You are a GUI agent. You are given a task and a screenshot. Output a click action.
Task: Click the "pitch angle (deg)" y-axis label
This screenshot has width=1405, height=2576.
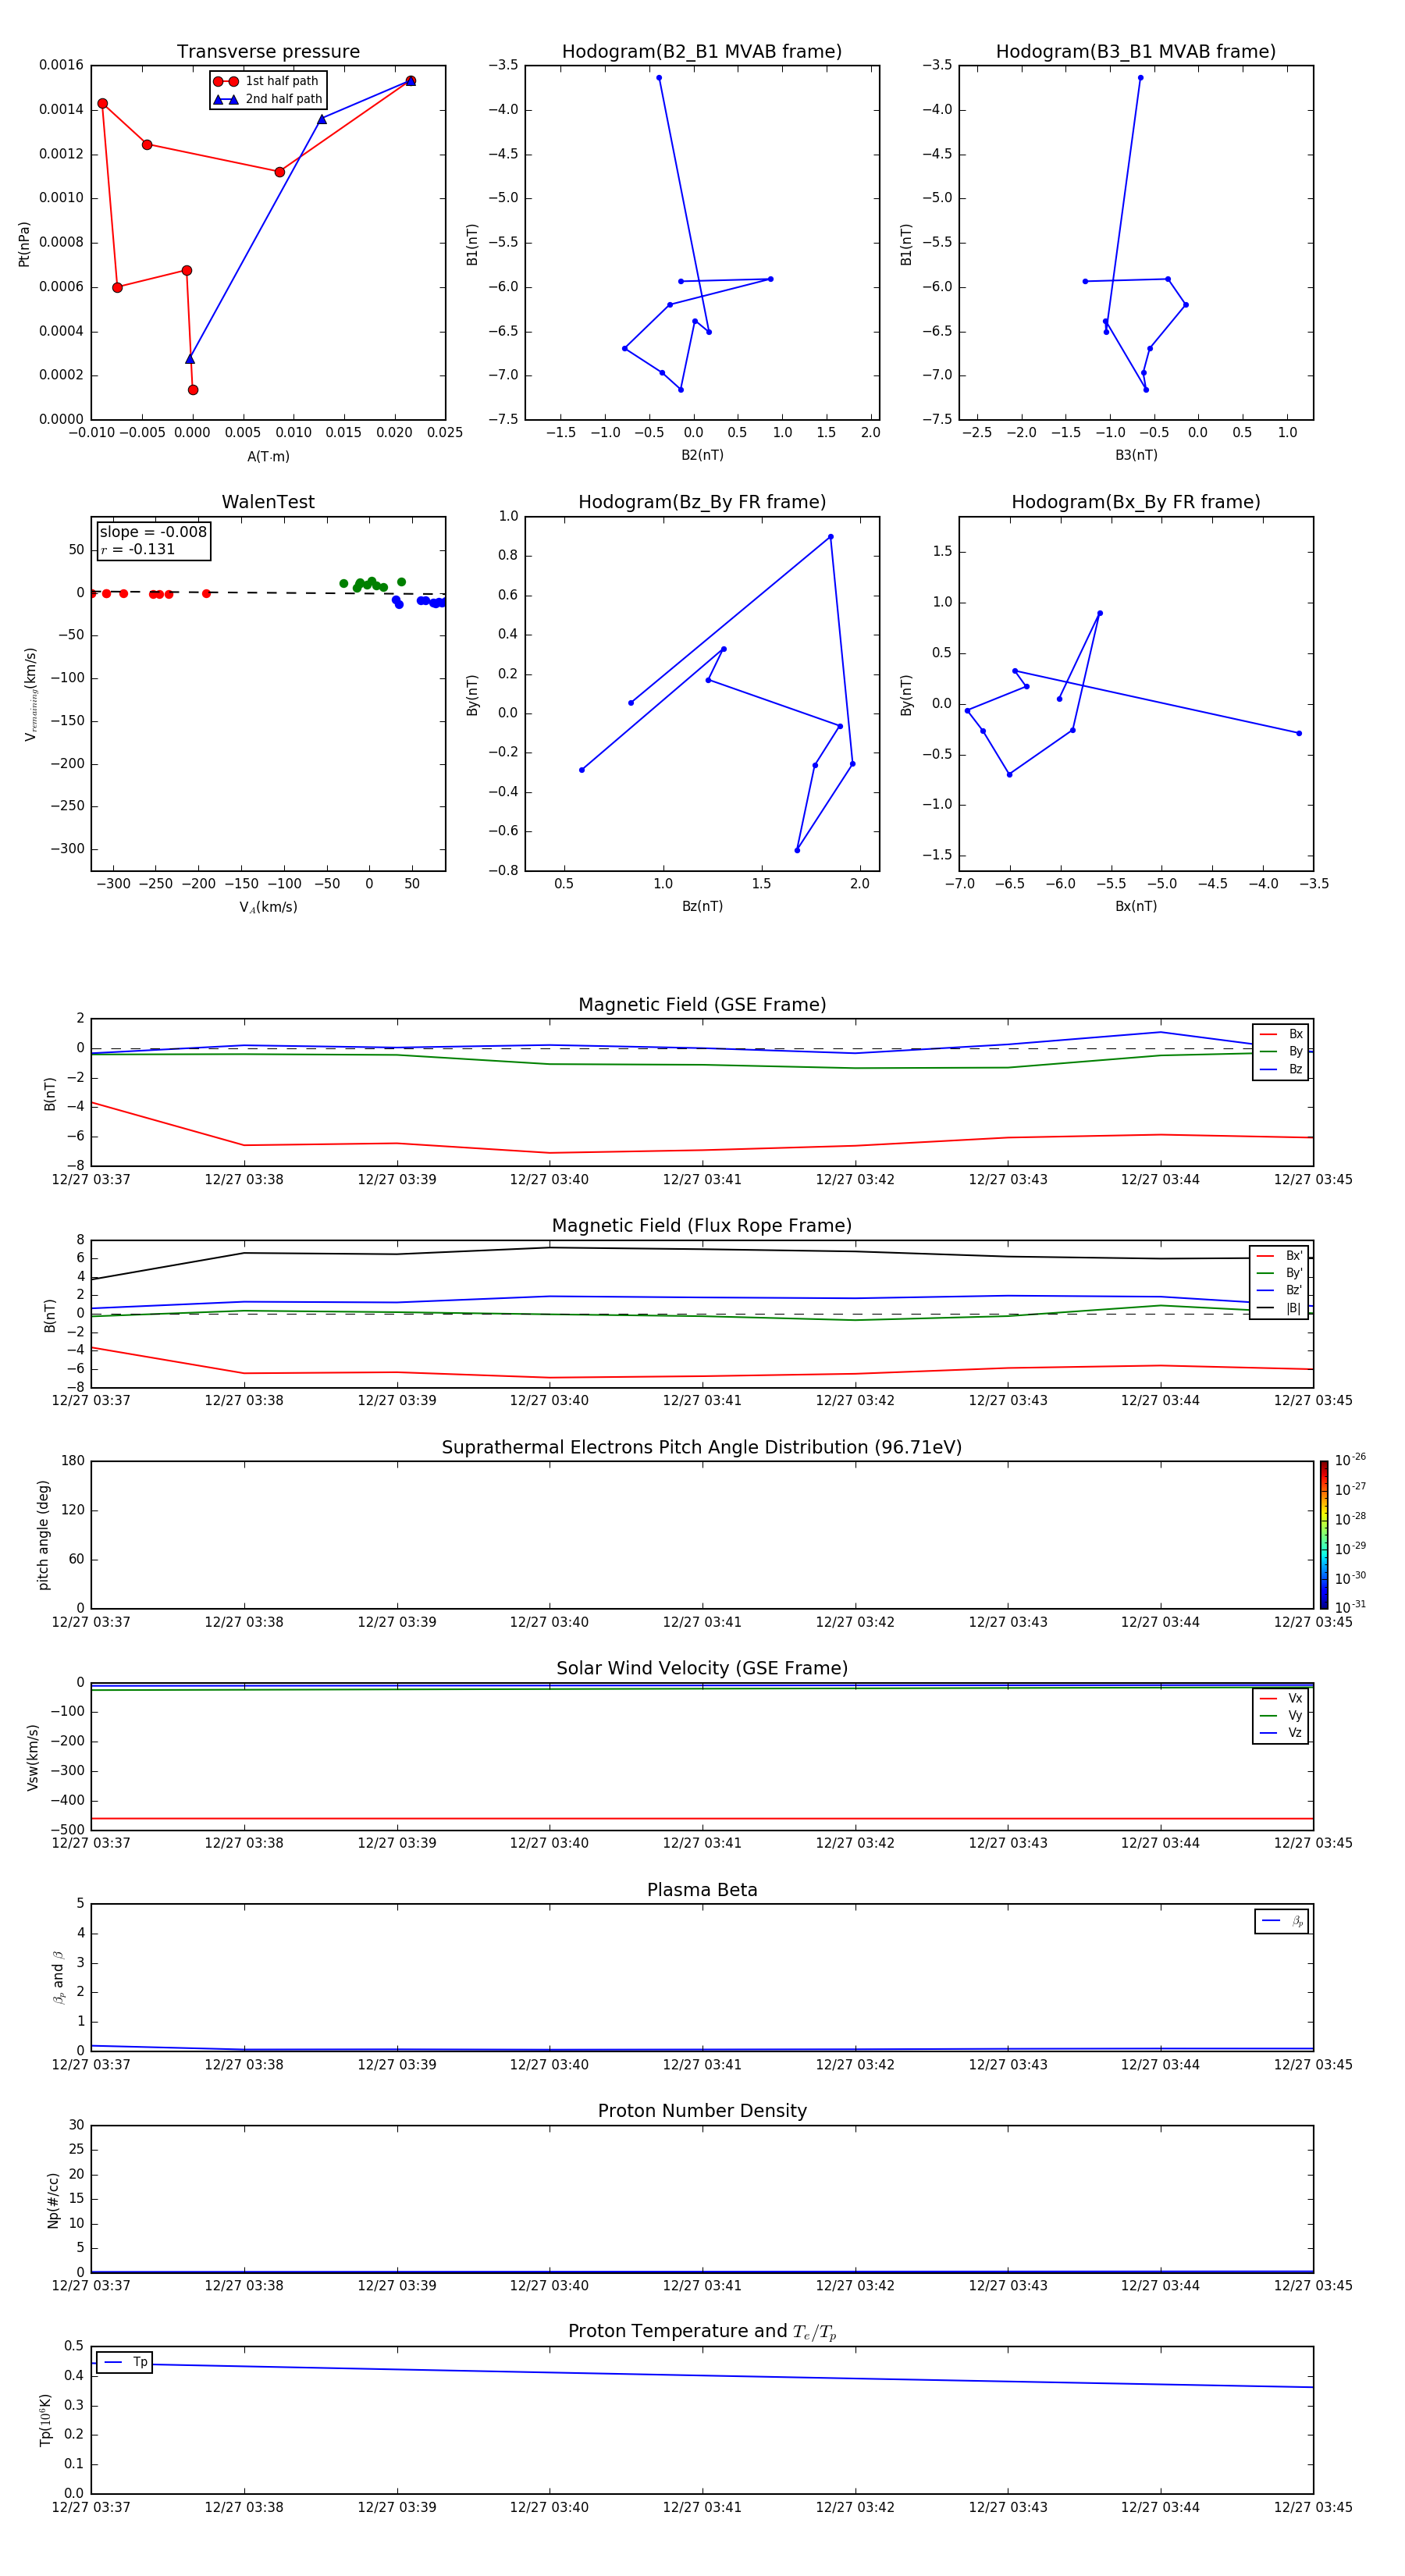pyautogui.click(x=43, y=1535)
